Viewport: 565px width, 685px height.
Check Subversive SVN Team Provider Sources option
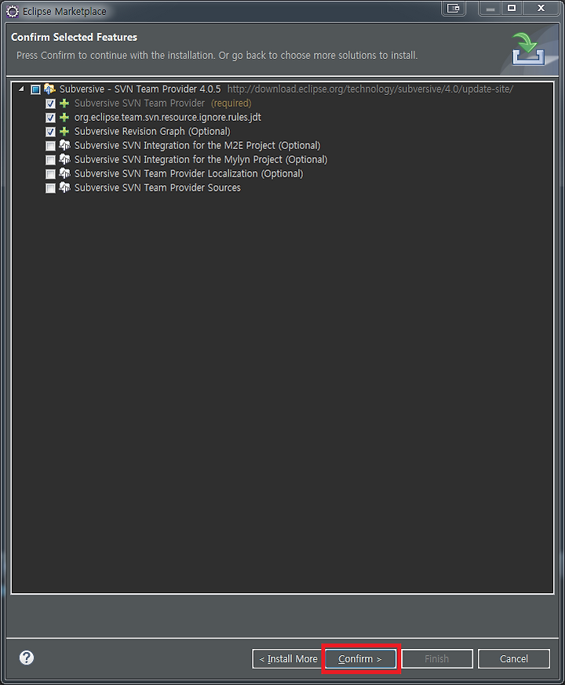[51, 188]
